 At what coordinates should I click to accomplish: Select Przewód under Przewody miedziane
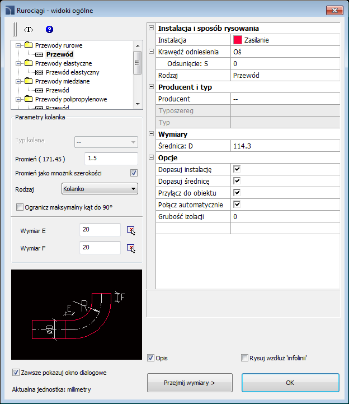58,90
